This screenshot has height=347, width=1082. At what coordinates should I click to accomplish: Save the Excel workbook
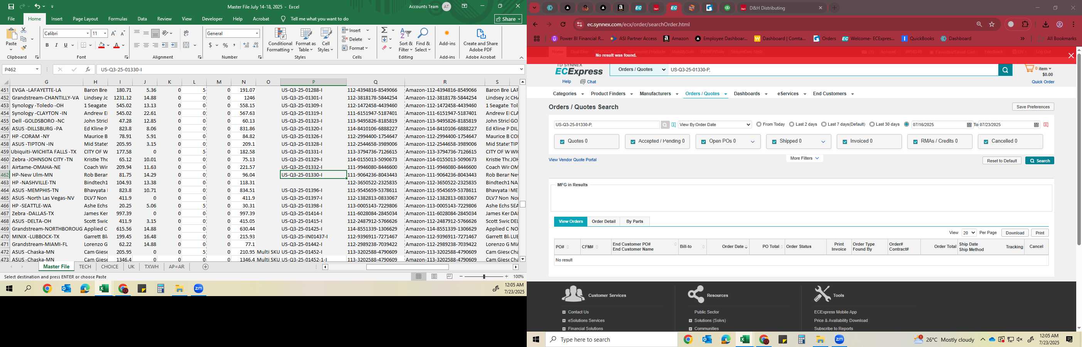pos(11,7)
